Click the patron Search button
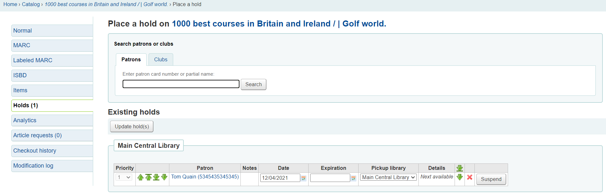Viewport: 606px width, 196px height. [254, 84]
